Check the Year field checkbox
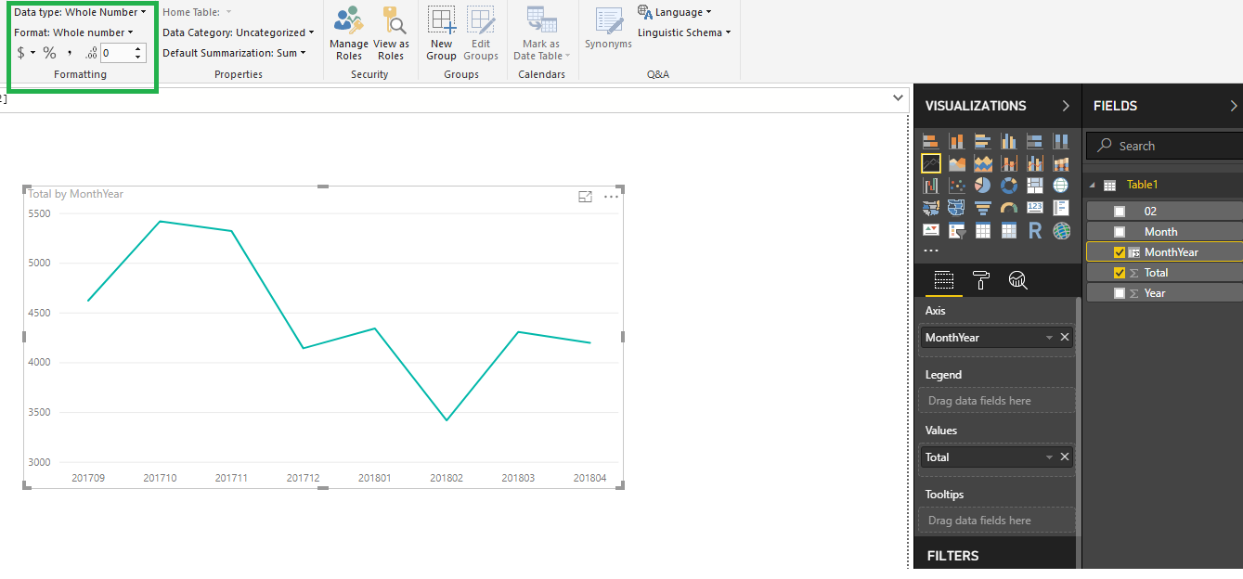This screenshot has width=1243, height=579. click(x=1119, y=293)
